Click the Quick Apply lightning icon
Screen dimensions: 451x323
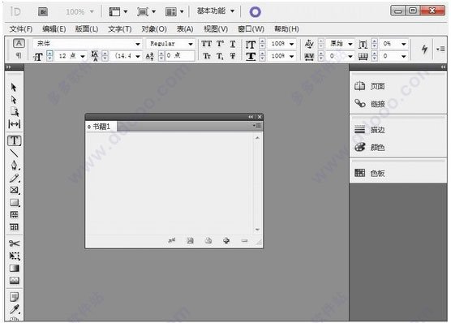click(x=424, y=49)
